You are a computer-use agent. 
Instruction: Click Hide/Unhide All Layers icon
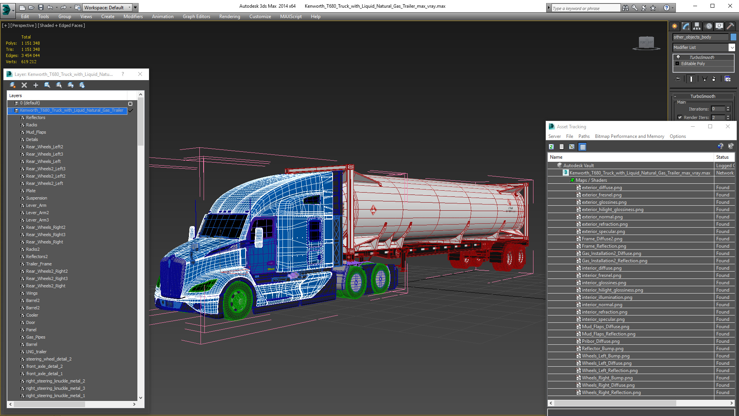click(70, 85)
